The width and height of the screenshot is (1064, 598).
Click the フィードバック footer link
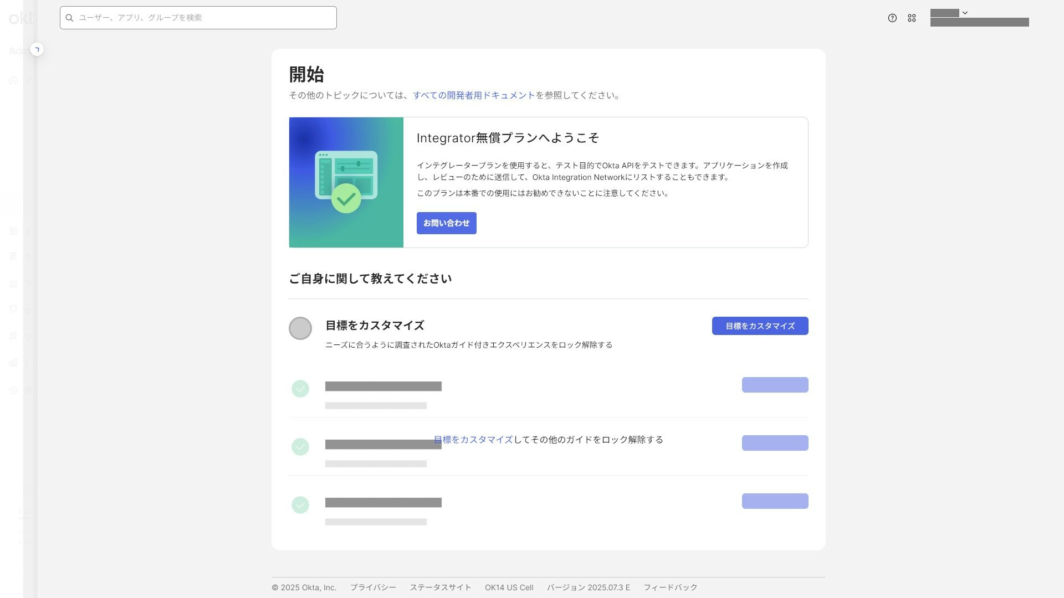pyautogui.click(x=671, y=587)
